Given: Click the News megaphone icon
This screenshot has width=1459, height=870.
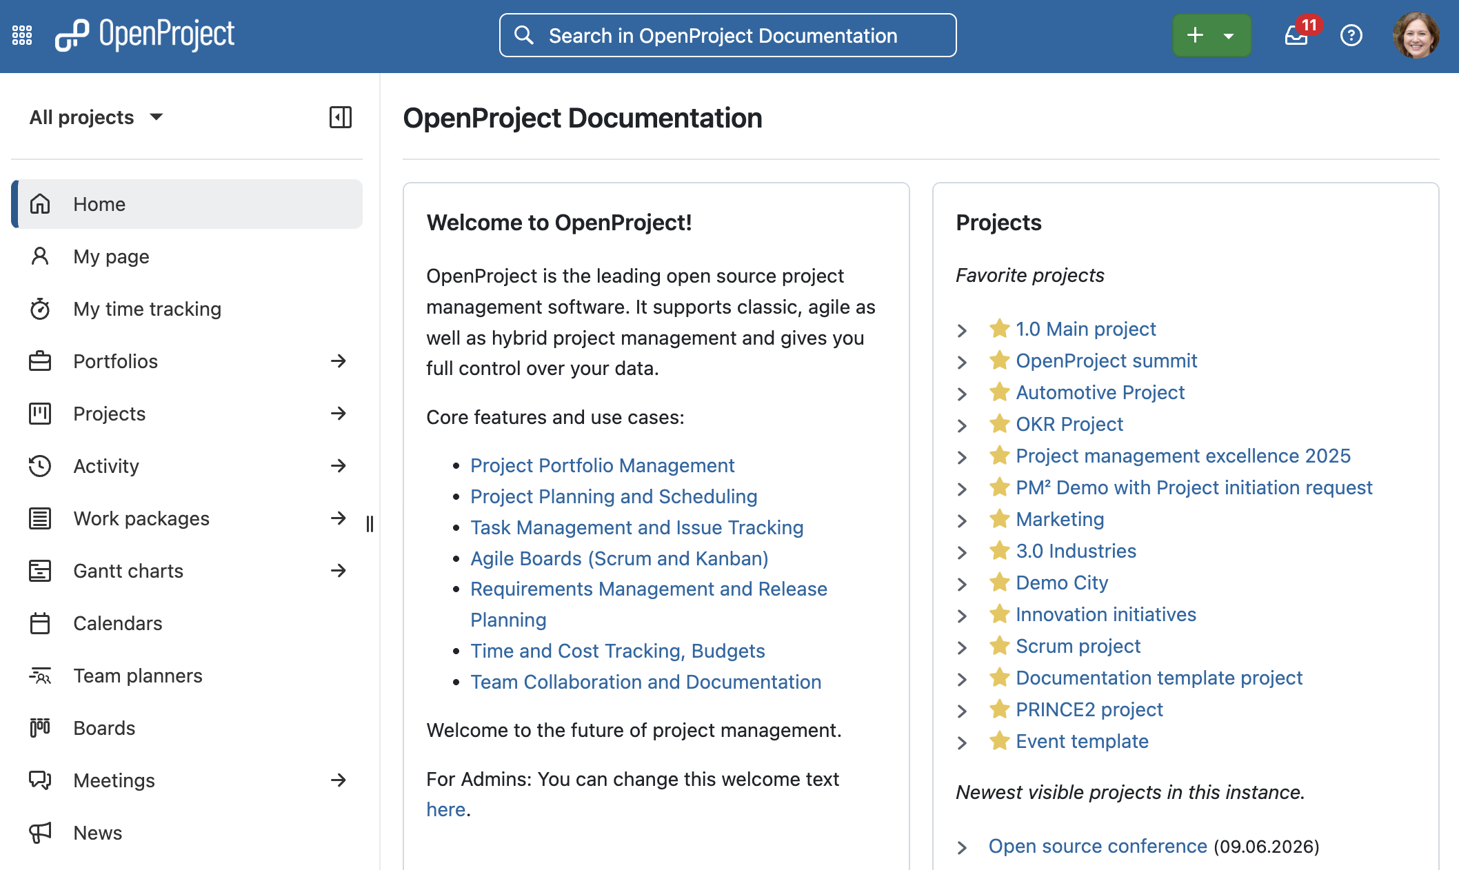Looking at the screenshot, I should [40, 833].
